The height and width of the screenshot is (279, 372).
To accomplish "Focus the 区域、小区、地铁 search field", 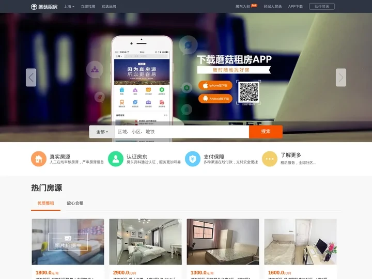I will [x=182, y=132].
